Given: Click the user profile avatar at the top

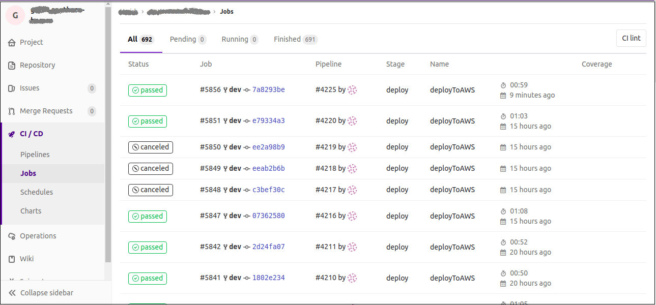Looking at the screenshot, I should pyautogui.click(x=15, y=15).
